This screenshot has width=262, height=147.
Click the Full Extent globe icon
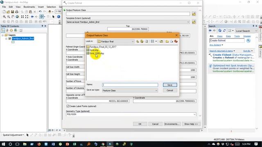tap(17, 17)
